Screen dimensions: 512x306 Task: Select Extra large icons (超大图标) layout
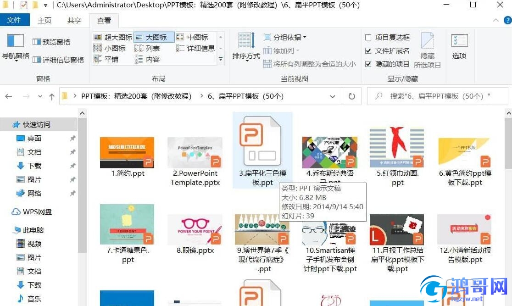tap(113, 37)
